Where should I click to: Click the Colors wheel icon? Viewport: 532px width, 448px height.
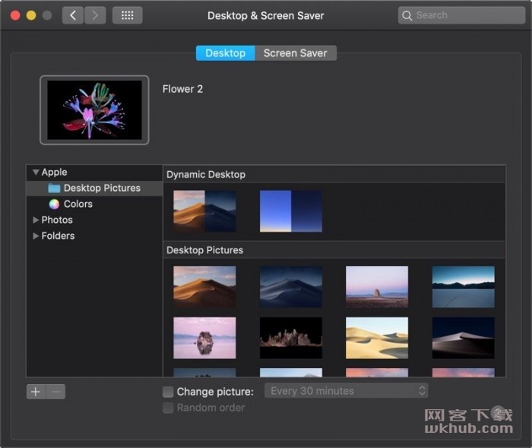coord(54,204)
